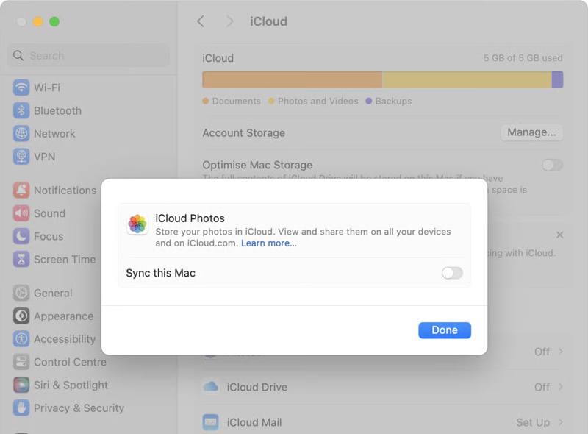Open the Accessibility sidebar item
This screenshot has width=588, height=434.
pos(64,339)
